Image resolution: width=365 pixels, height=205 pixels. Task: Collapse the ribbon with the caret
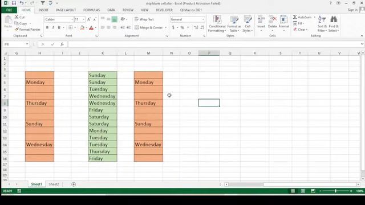pos(362,36)
